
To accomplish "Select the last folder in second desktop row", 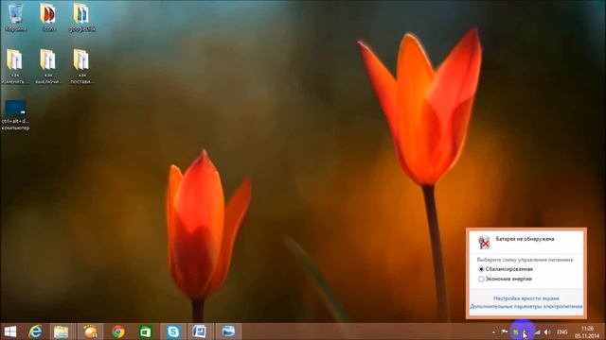I will click(81, 66).
